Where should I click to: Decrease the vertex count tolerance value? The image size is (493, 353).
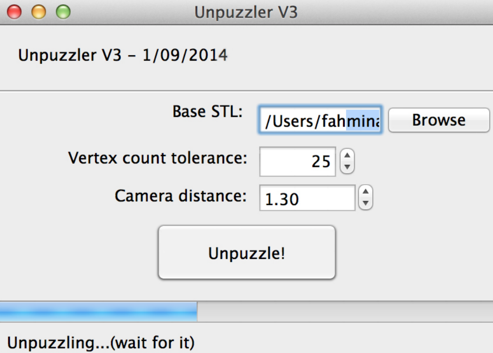[347, 166]
